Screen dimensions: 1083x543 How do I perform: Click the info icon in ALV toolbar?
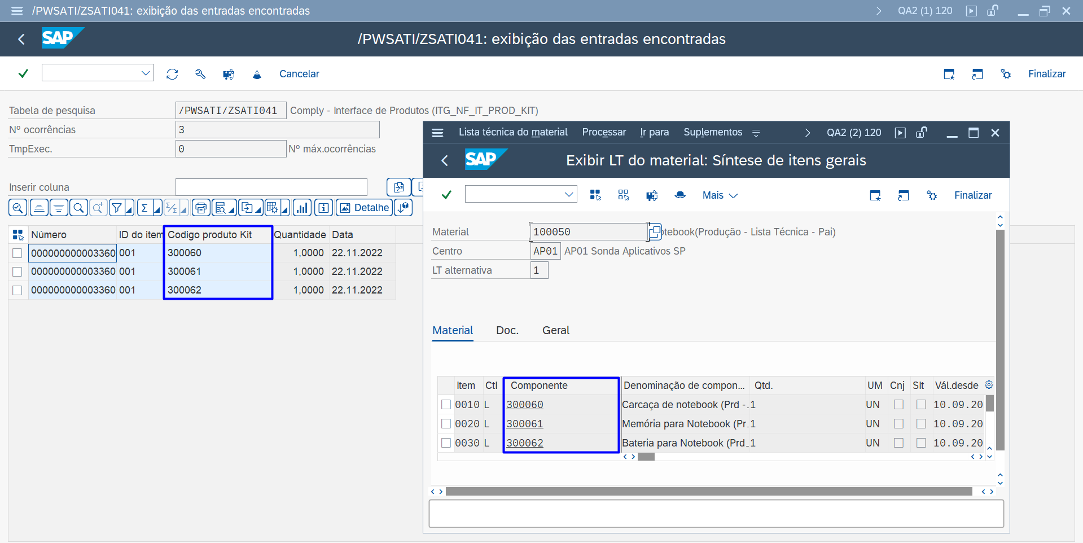(x=323, y=208)
